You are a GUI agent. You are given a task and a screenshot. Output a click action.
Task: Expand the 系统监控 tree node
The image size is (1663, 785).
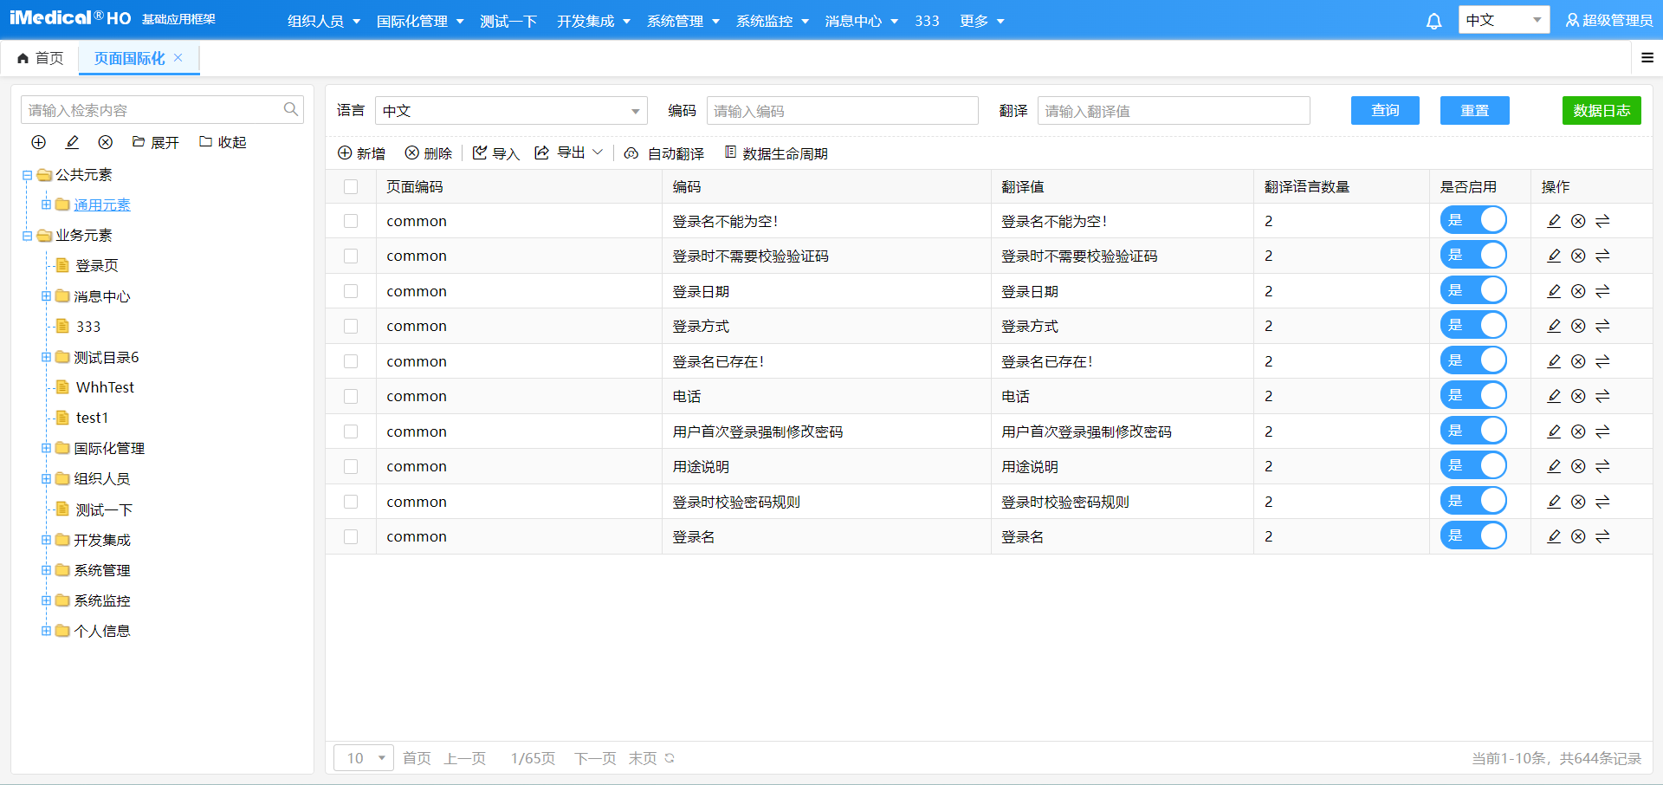46,600
